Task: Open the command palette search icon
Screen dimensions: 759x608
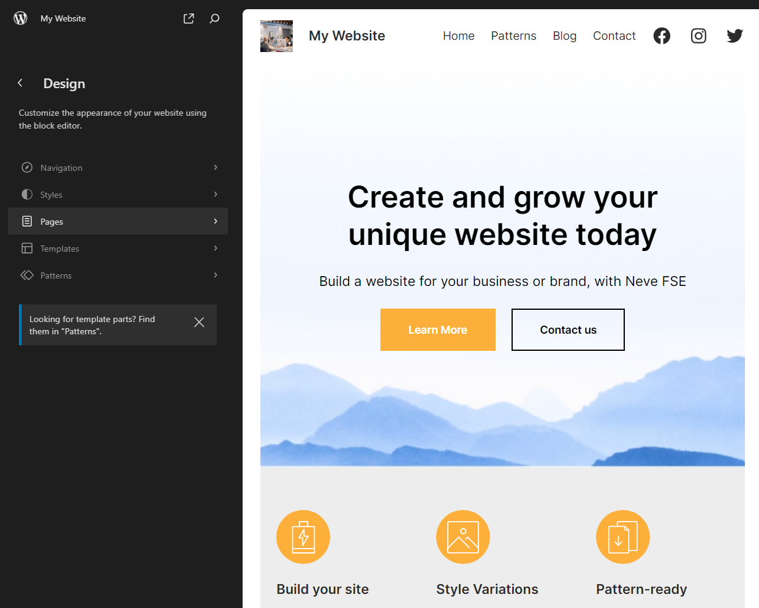Action: click(214, 18)
